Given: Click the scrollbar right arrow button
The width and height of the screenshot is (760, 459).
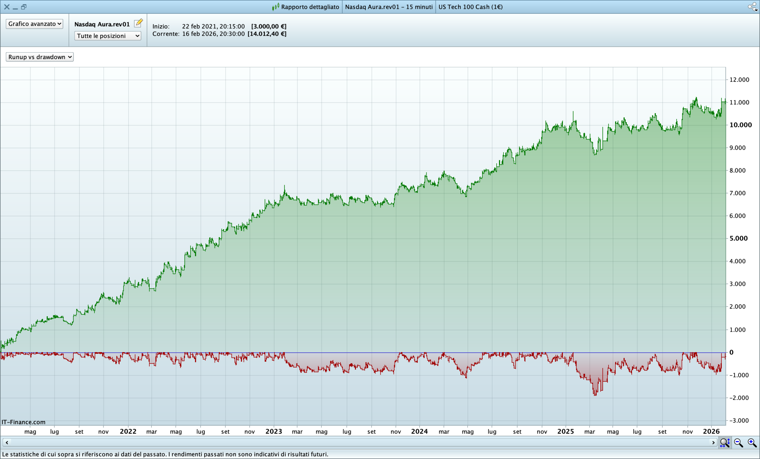Looking at the screenshot, I should [713, 443].
